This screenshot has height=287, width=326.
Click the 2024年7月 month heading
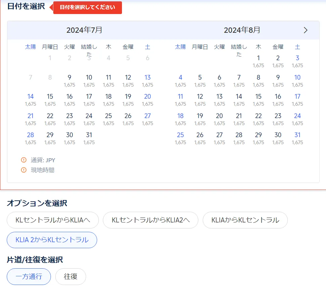[x=85, y=30]
